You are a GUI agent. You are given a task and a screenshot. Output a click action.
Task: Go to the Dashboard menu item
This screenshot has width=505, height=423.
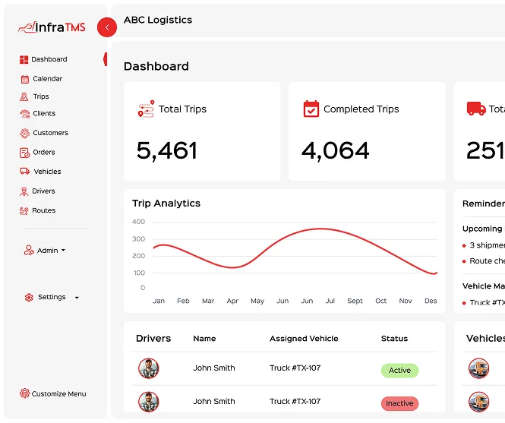click(x=43, y=59)
